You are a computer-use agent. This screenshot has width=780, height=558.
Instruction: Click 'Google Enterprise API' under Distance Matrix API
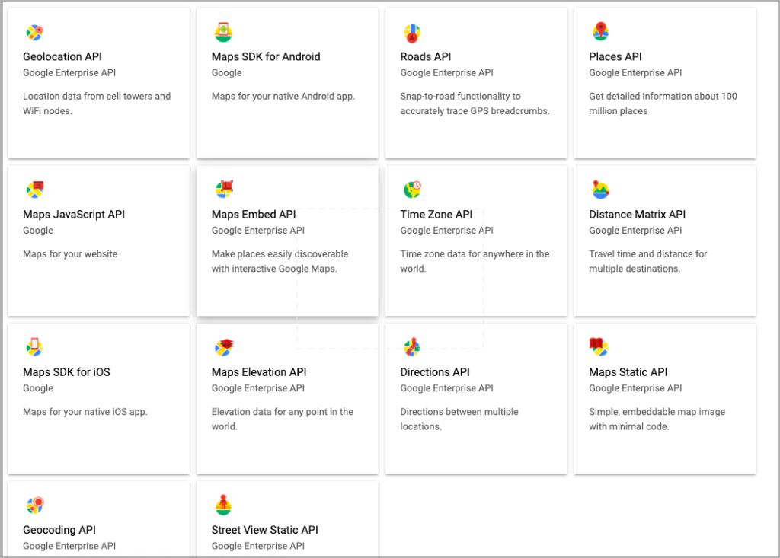[x=635, y=230]
